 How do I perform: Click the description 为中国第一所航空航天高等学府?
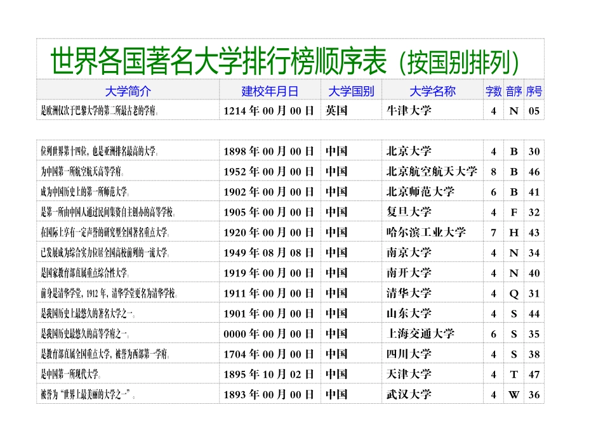(x=83, y=171)
